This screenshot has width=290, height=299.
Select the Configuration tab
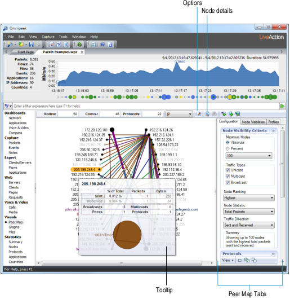click(x=229, y=121)
